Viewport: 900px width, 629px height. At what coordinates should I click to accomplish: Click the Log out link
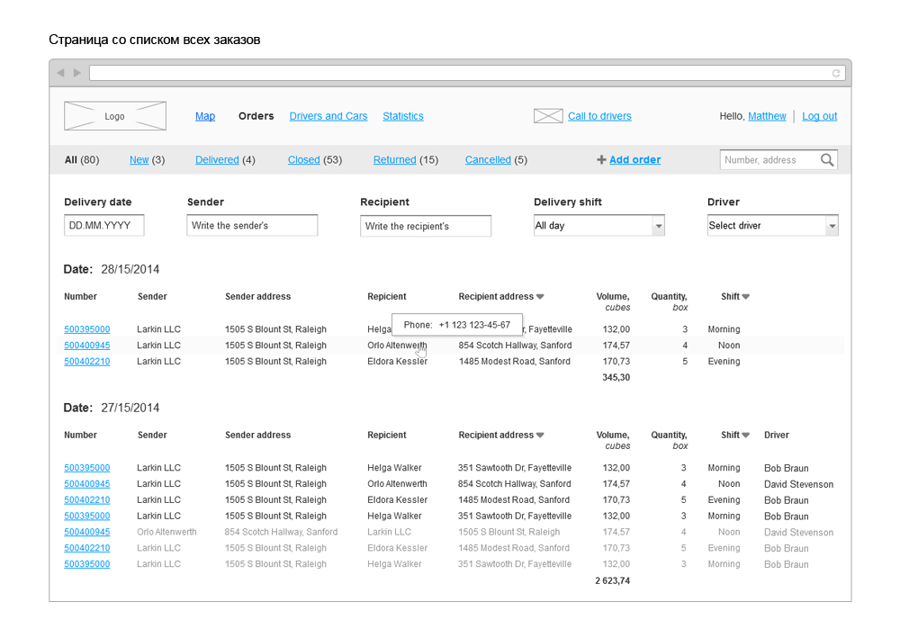[819, 116]
